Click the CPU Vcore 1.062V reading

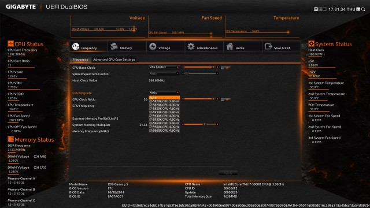coord(13,76)
